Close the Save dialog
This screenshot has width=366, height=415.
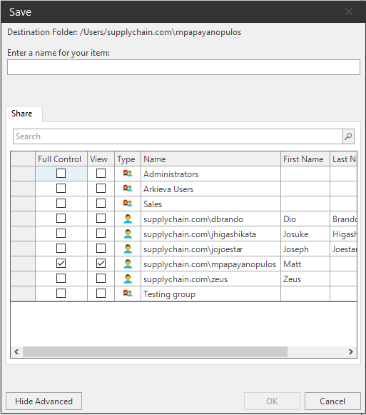pos(349,11)
